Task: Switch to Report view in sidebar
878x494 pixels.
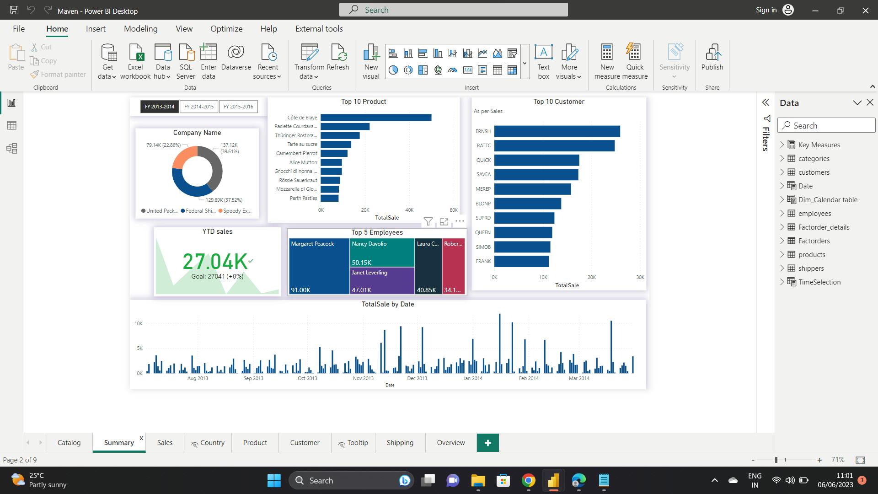Action: [11, 102]
